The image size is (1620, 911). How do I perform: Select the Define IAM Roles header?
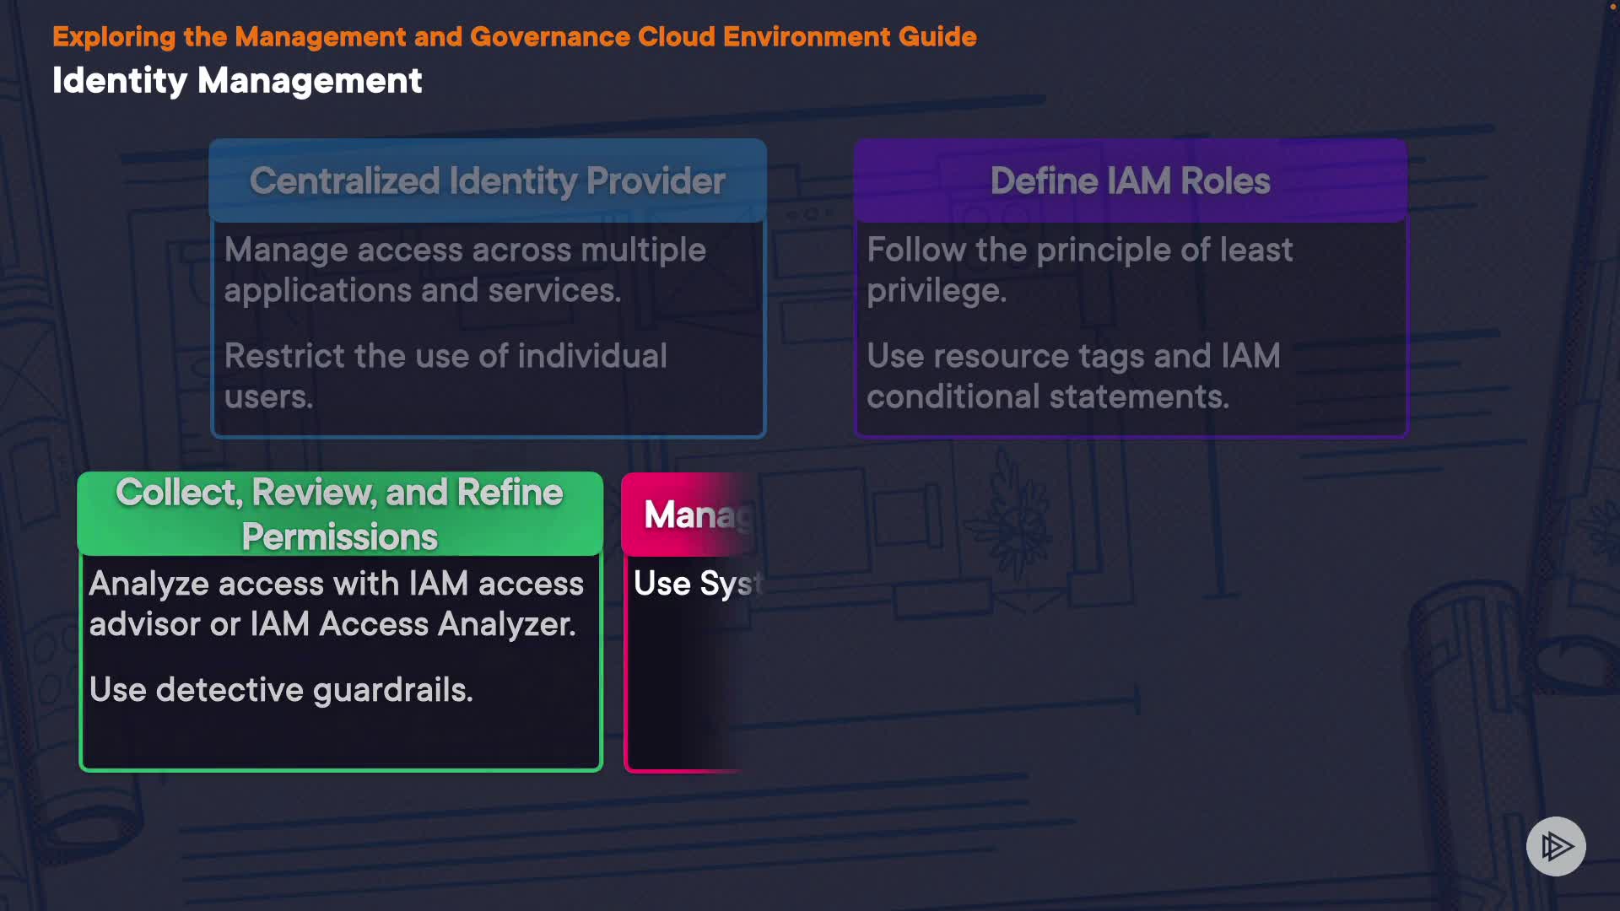(1130, 181)
